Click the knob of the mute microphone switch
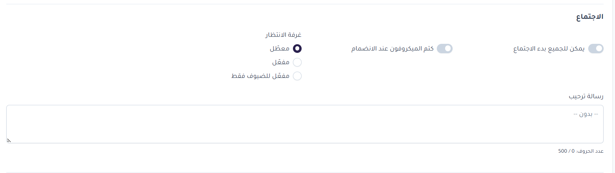615x173 pixels. pyautogui.click(x=448, y=49)
